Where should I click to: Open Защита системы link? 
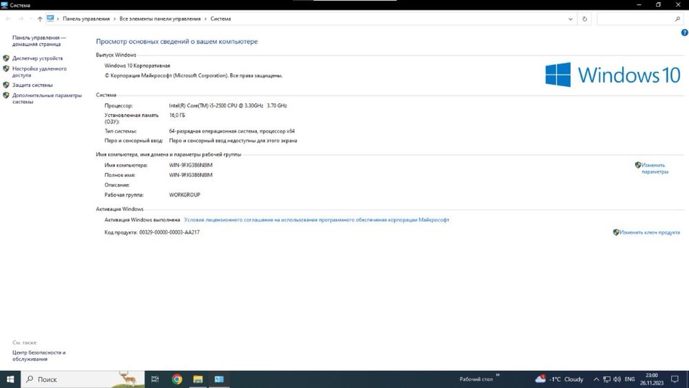[32, 85]
